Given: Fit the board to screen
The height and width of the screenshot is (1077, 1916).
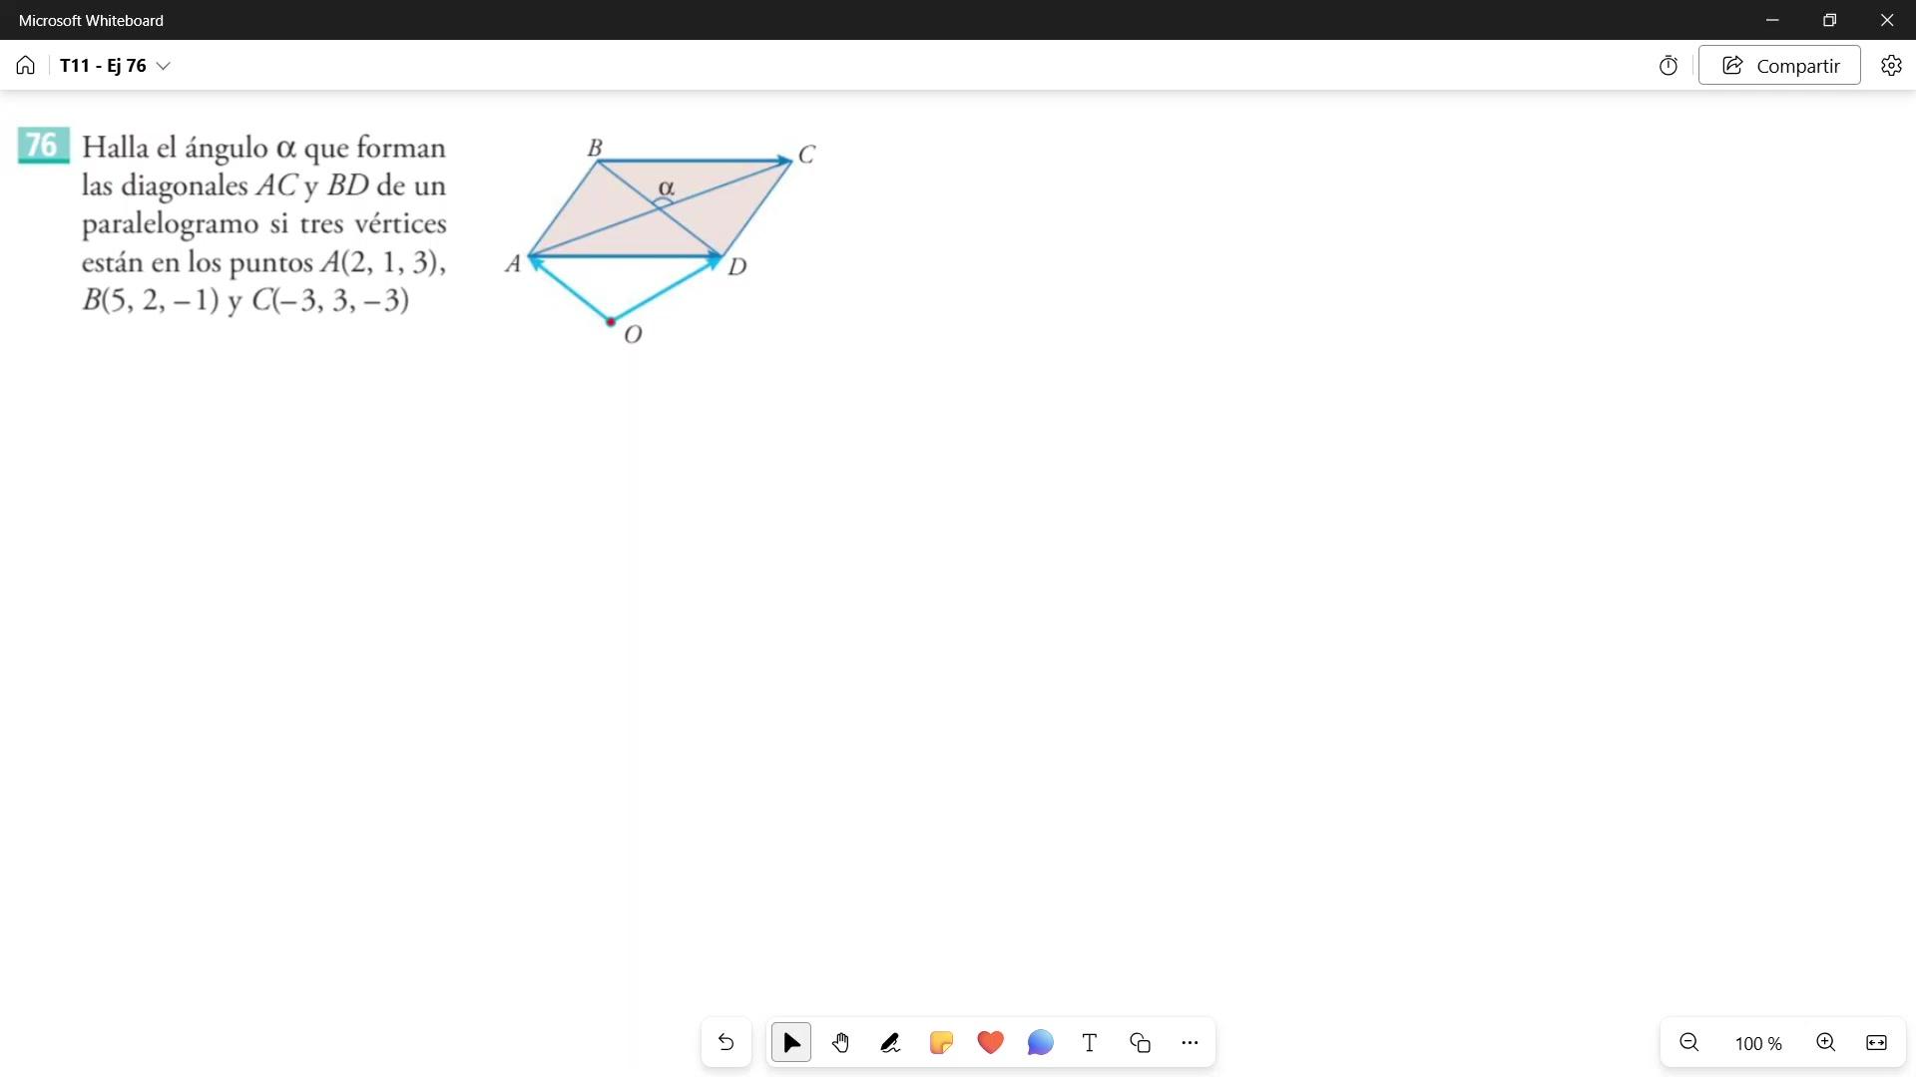Looking at the screenshot, I should [x=1876, y=1043].
